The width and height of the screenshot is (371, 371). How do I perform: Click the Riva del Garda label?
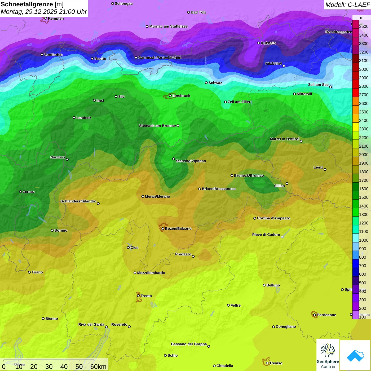[91, 324]
